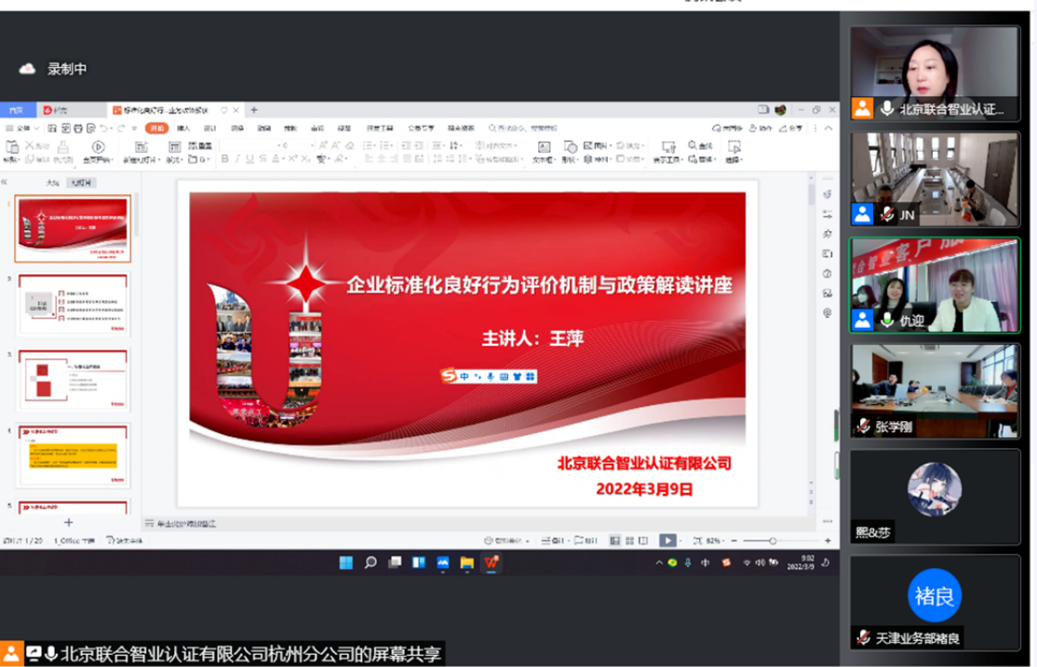Open Windows taskbar search

(370, 563)
